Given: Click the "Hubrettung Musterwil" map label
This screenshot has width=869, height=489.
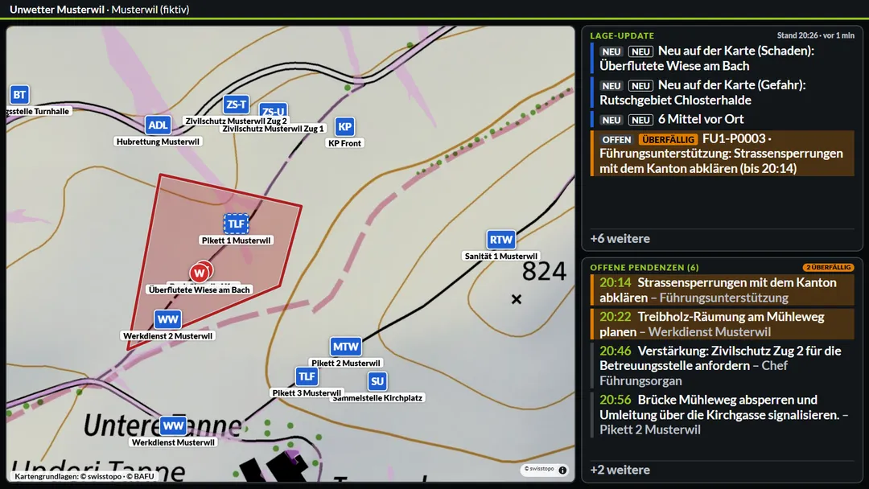Looking at the screenshot, I should pyautogui.click(x=158, y=142).
